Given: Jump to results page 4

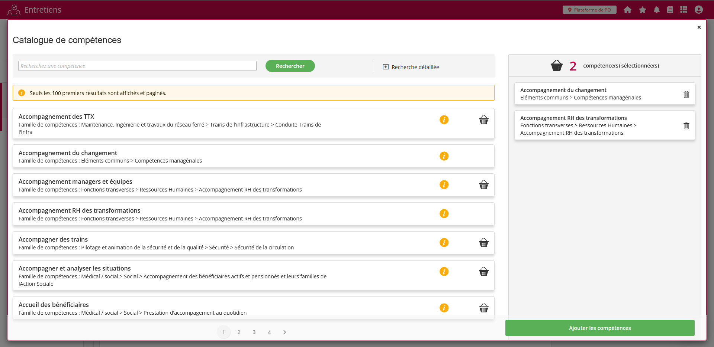Looking at the screenshot, I should click(269, 332).
